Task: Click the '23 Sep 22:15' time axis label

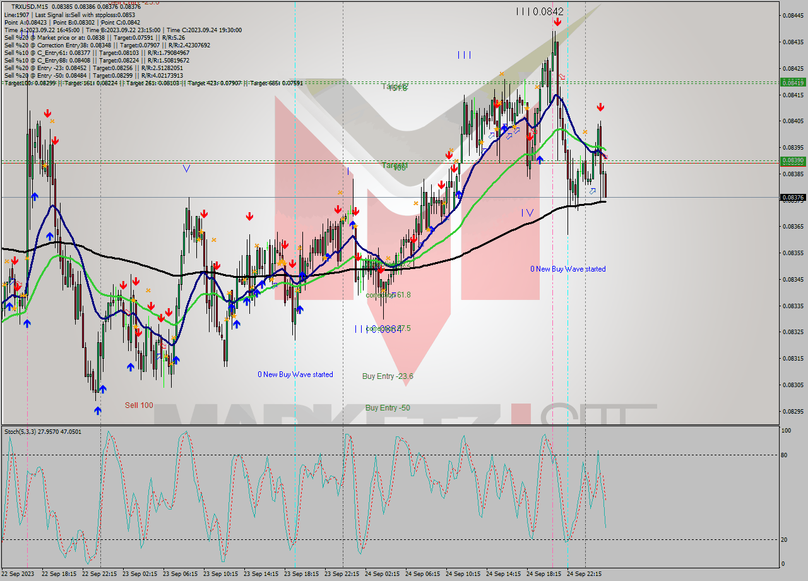Action: [342, 574]
